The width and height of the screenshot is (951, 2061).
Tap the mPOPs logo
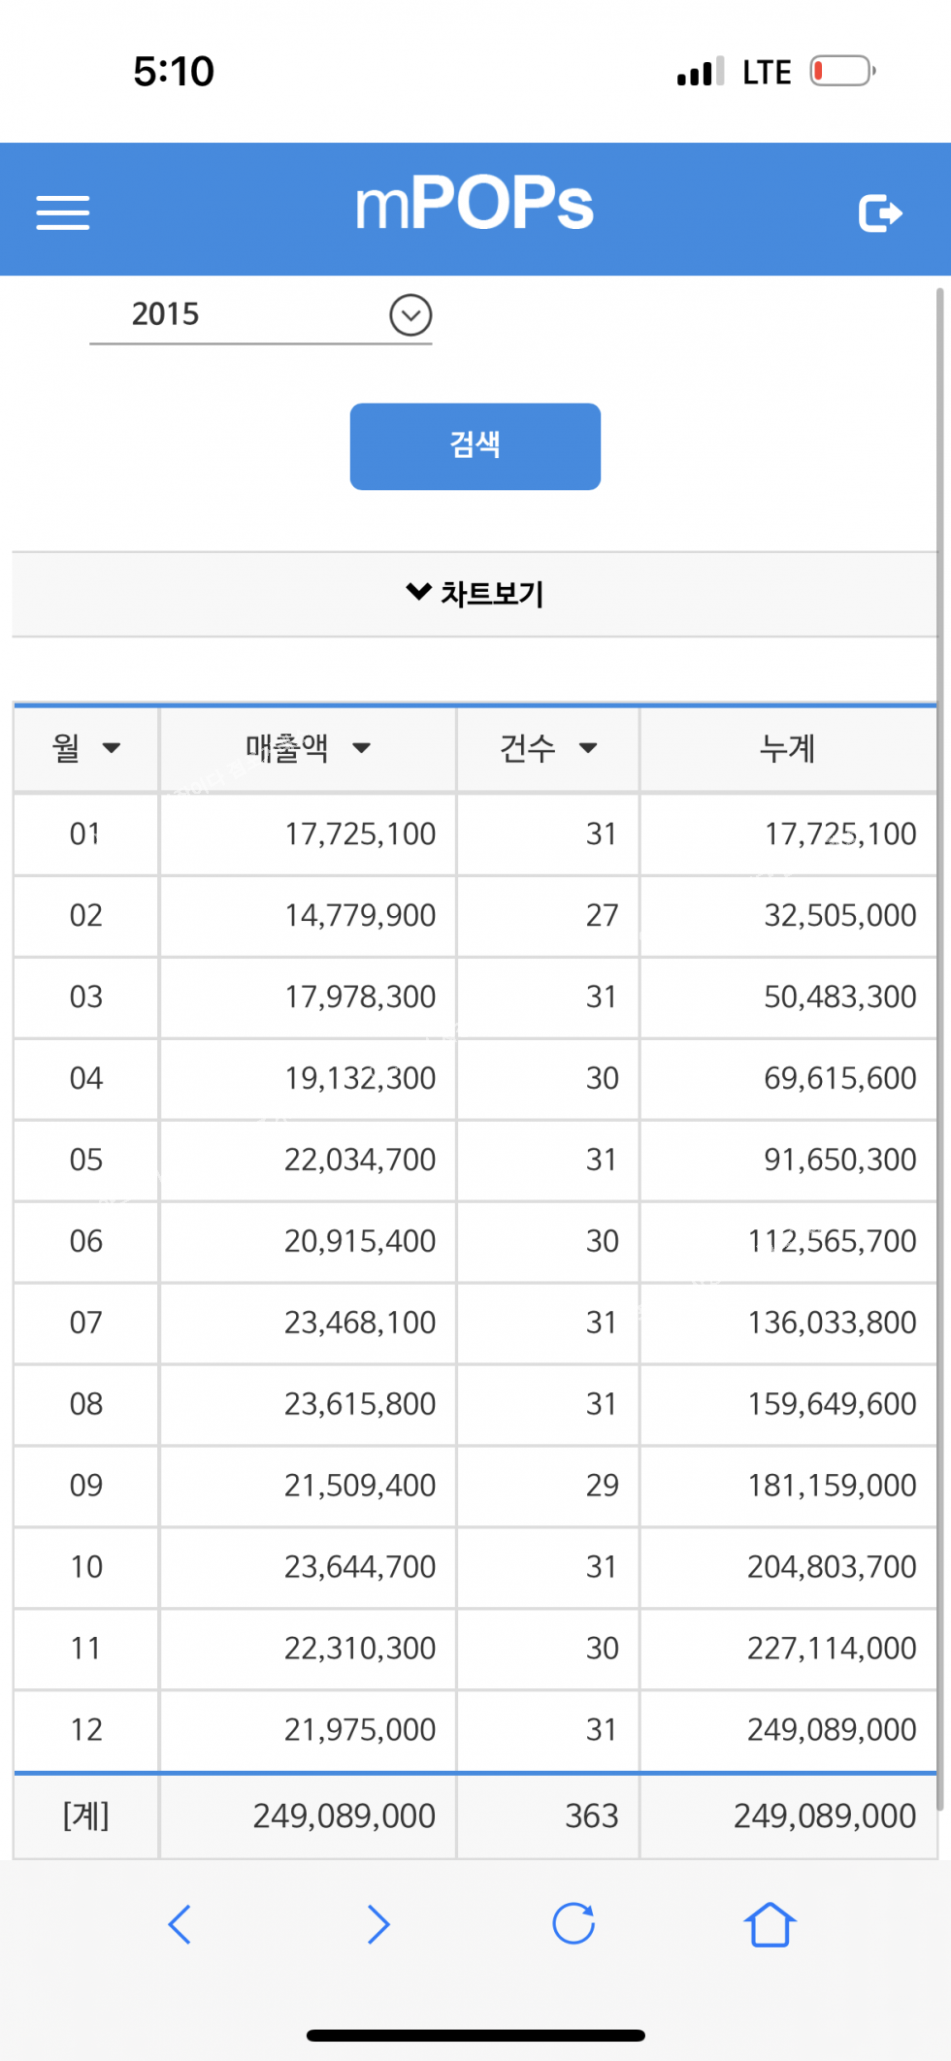coord(475,205)
